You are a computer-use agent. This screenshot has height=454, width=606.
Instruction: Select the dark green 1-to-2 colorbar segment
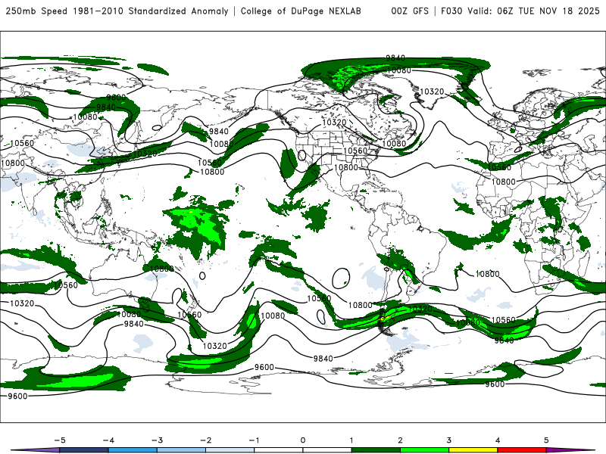click(x=376, y=450)
